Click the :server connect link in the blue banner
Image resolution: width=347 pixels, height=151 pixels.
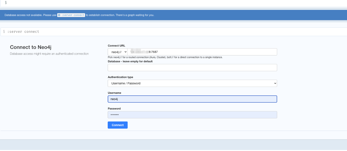click(x=73, y=15)
